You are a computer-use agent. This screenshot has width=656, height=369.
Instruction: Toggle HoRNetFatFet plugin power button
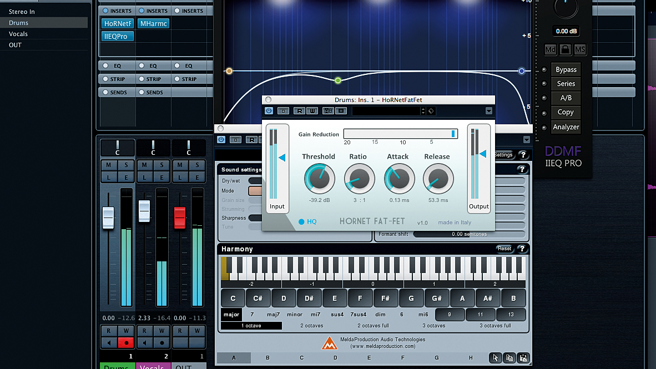click(x=269, y=111)
